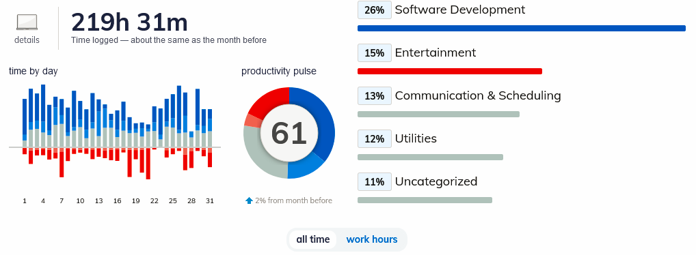This screenshot has width=696, height=255.
Task: Click the 12% Utilities percentage badge
Action: coord(375,138)
